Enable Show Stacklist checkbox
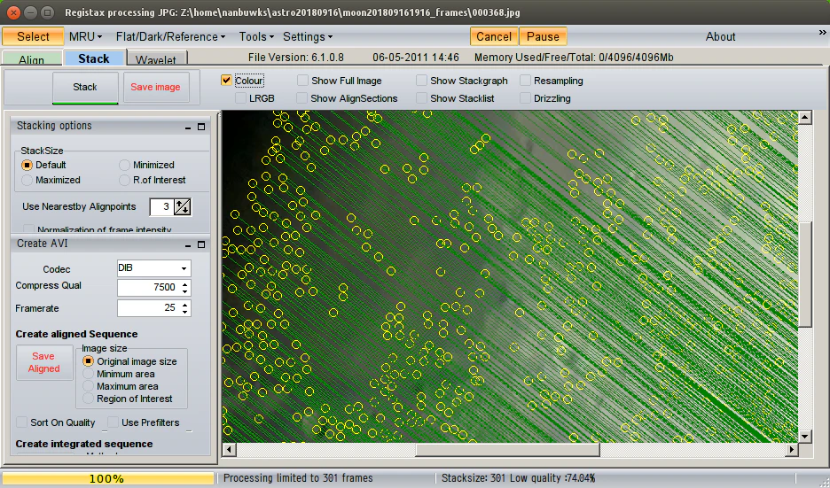 pyautogui.click(x=421, y=98)
